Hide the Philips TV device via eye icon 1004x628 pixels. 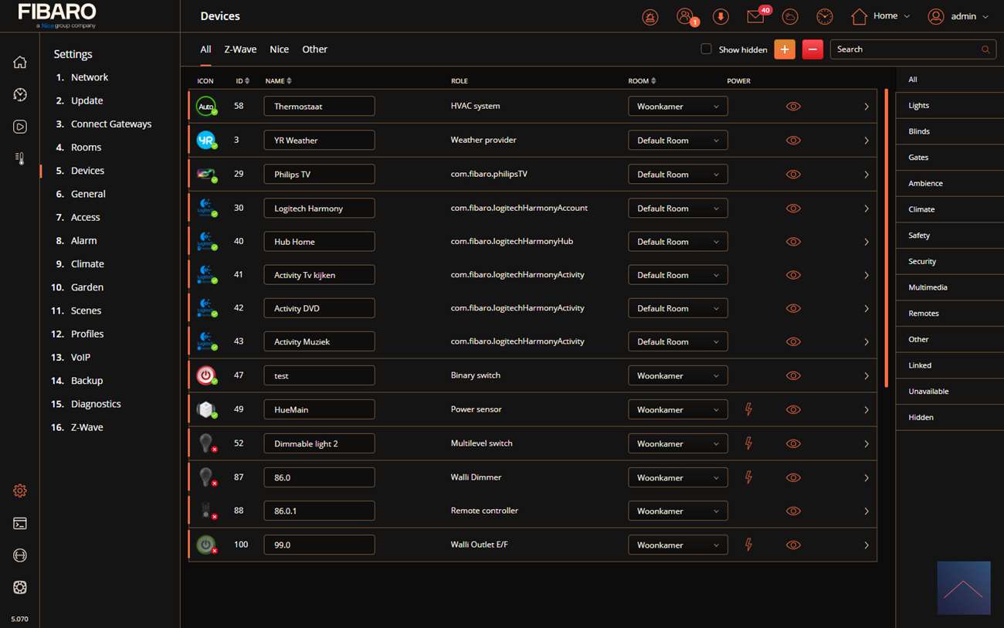[x=792, y=175]
